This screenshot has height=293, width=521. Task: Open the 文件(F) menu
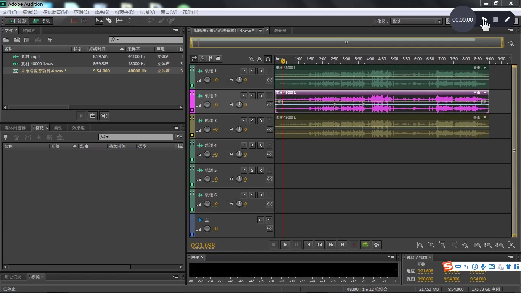[10, 12]
